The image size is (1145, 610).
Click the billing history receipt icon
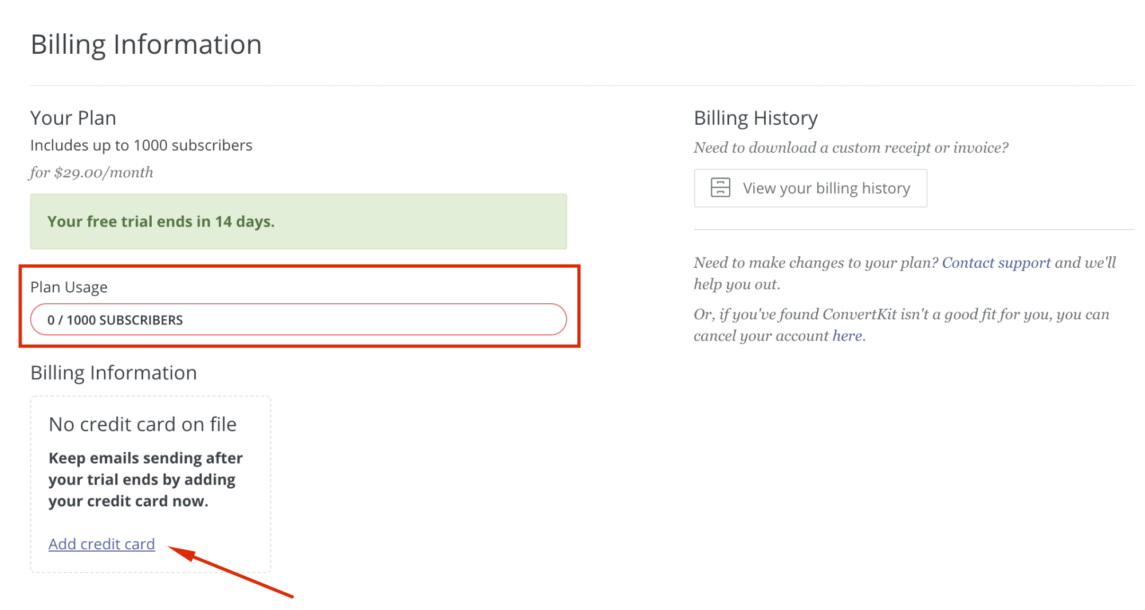720,188
